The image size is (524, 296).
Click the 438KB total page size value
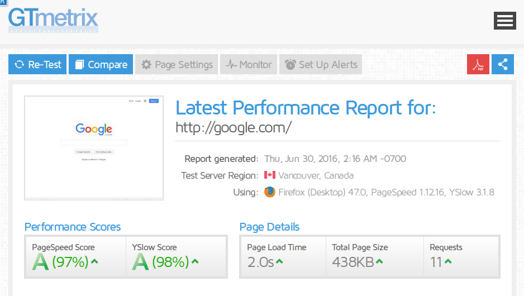tap(353, 262)
